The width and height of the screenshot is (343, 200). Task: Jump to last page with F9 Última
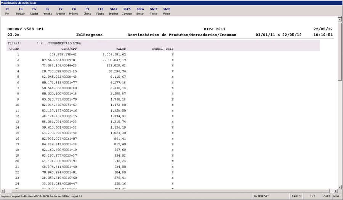(x=87, y=11)
